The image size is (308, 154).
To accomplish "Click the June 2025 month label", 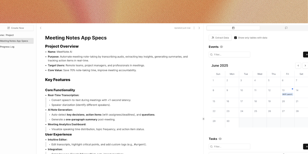I will 220,66.
